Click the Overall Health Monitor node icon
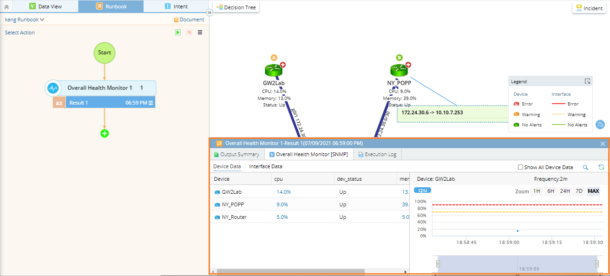This screenshot has height=276, width=610. tap(54, 88)
